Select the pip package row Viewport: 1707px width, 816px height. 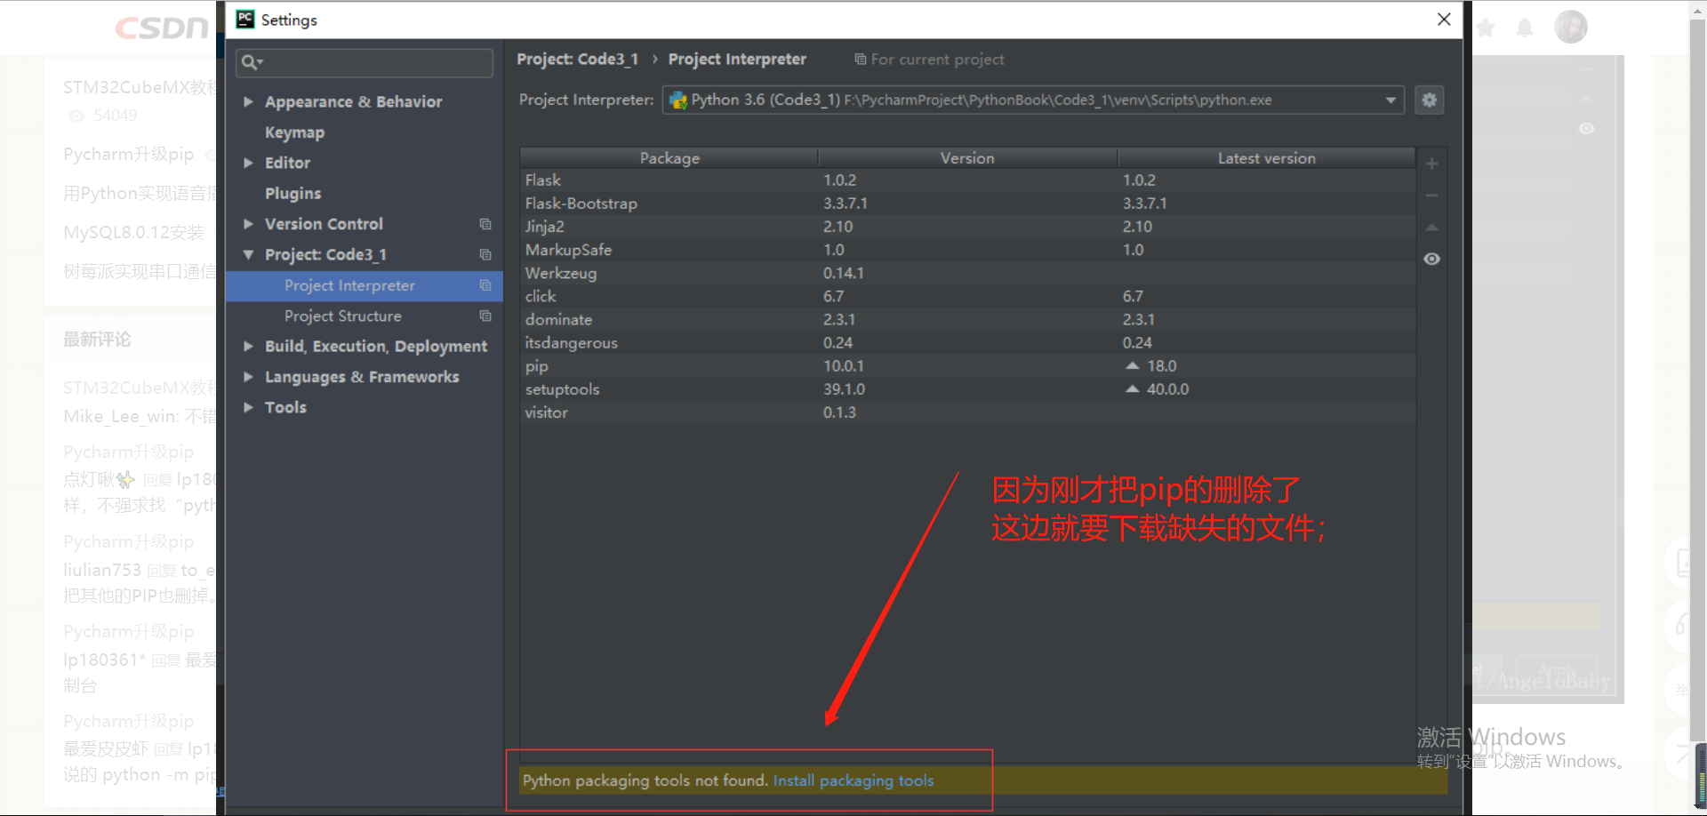pos(967,365)
